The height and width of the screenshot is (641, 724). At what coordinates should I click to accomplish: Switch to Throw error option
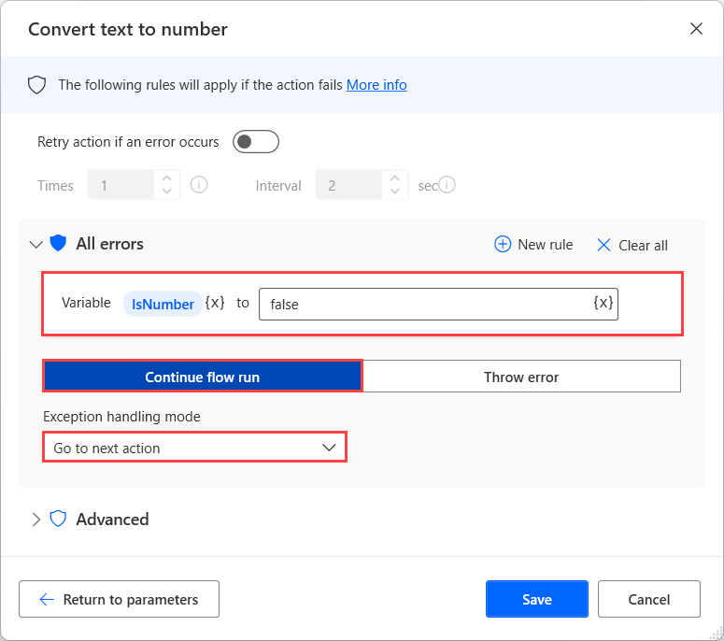coord(521,377)
